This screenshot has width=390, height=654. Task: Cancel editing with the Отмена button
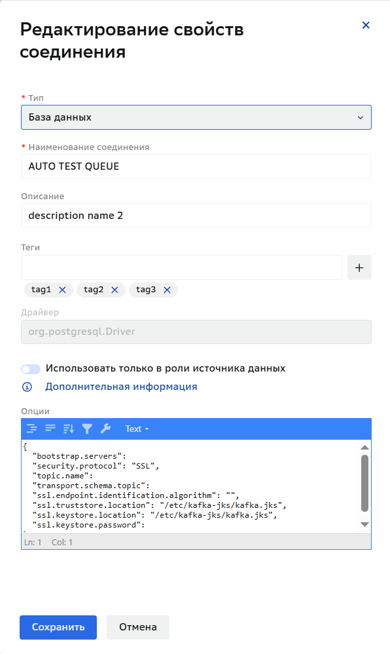click(x=138, y=627)
